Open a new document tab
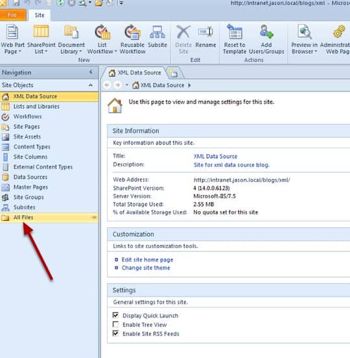This screenshot has width=350, height=358. [174, 73]
